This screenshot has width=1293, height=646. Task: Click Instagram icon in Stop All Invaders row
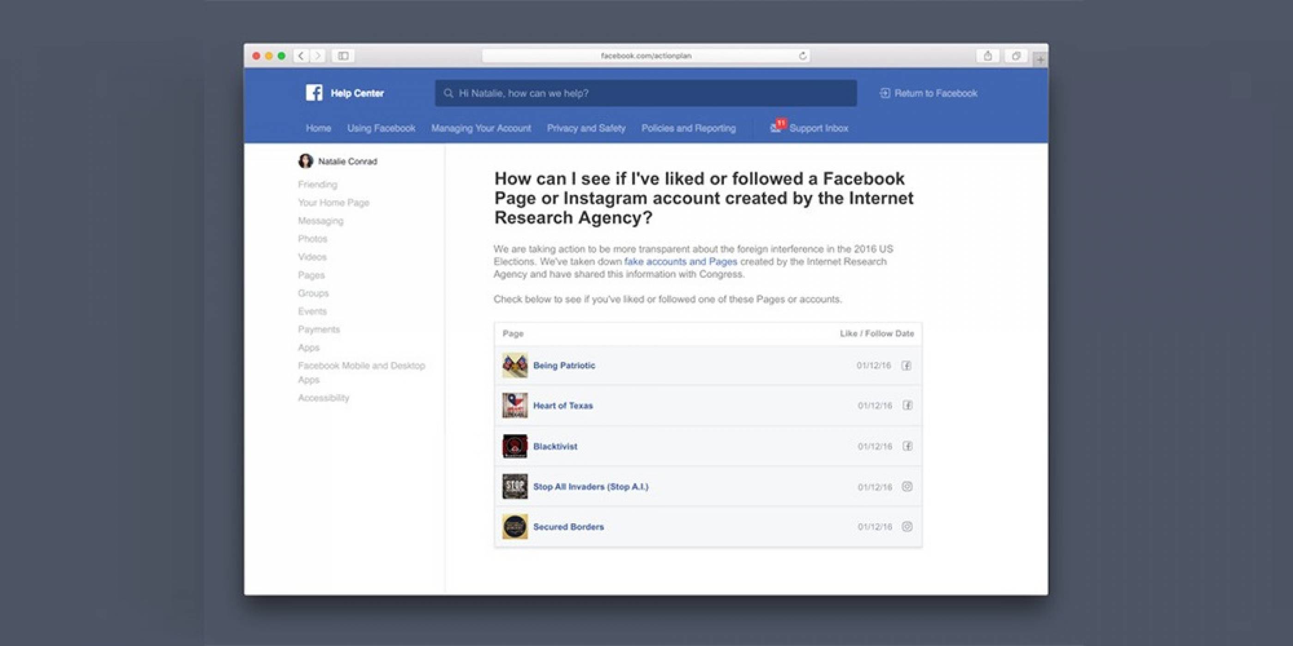click(907, 486)
